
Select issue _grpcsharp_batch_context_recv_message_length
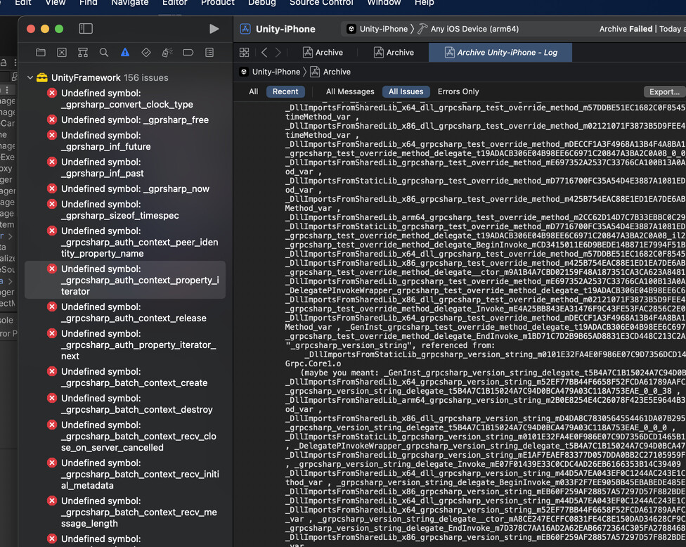coord(125,512)
